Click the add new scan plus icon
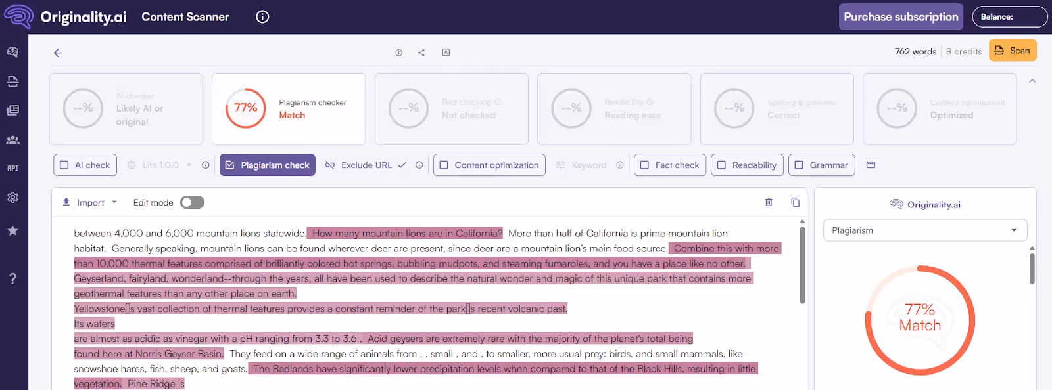 point(398,53)
